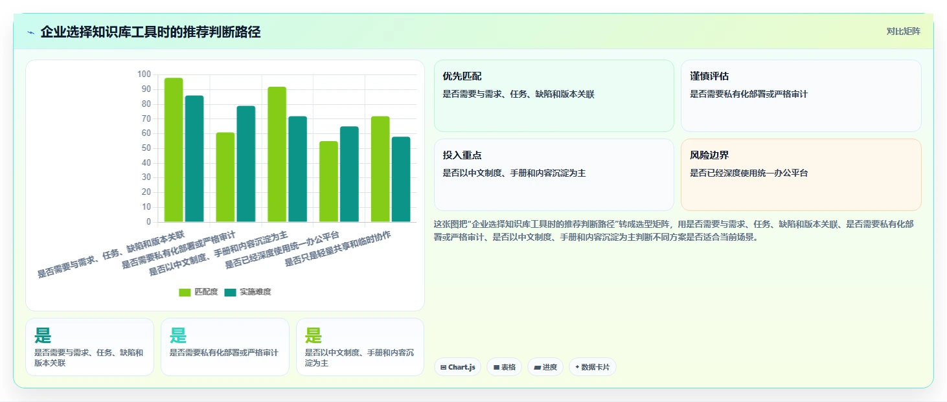
Task: Click x-axis label 是否已经深度使用统一办公平台
Action: click(282, 249)
